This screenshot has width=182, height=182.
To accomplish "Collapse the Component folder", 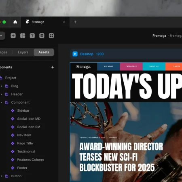I will coord(2,102).
